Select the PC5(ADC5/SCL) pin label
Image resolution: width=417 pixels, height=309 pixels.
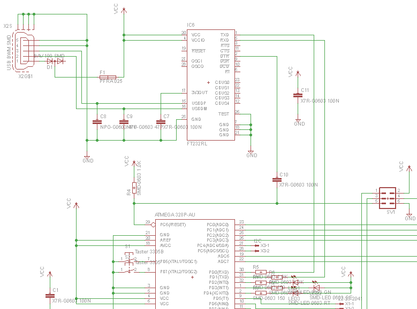click(x=213, y=251)
